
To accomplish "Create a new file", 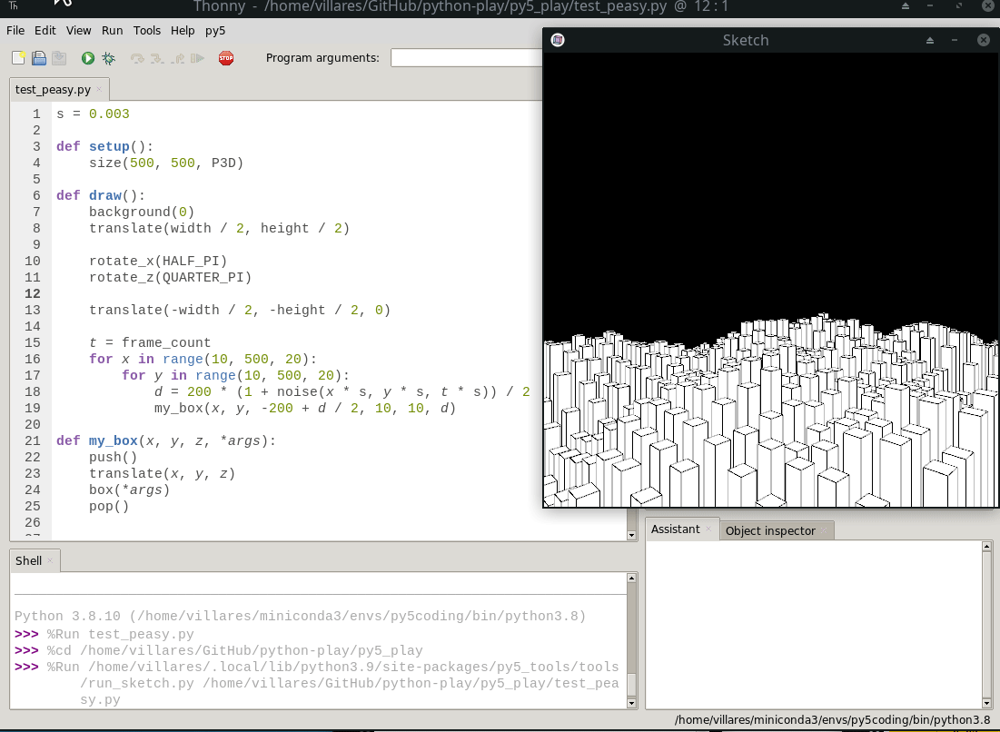I will pos(19,57).
